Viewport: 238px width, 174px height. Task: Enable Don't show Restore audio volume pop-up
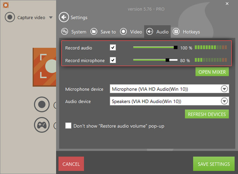tap(68, 126)
